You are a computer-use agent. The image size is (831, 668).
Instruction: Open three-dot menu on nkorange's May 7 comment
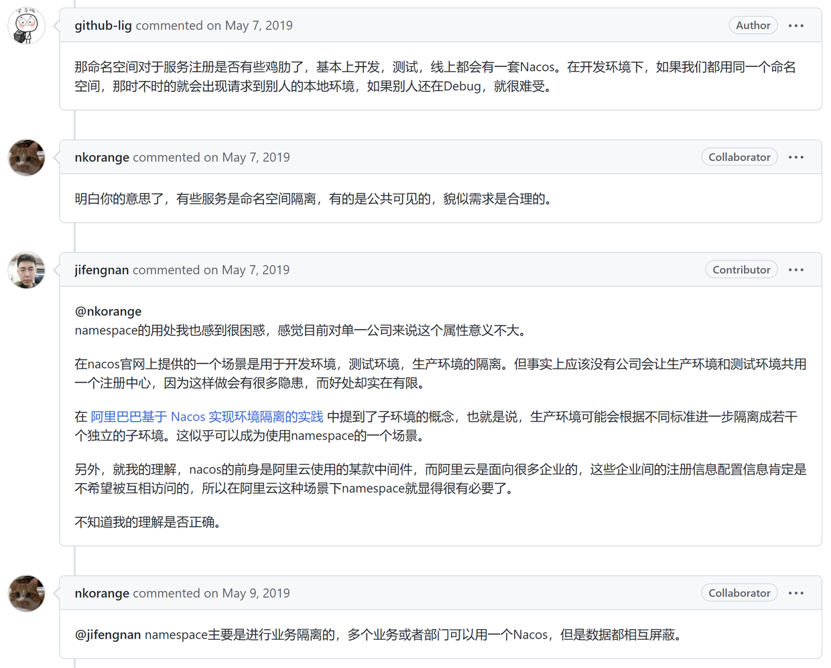(x=795, y=157)
